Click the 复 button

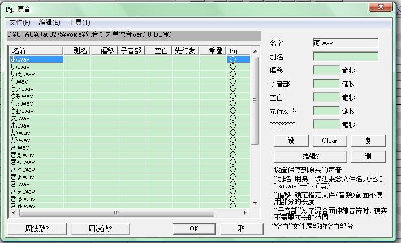(x=368, y=141)
